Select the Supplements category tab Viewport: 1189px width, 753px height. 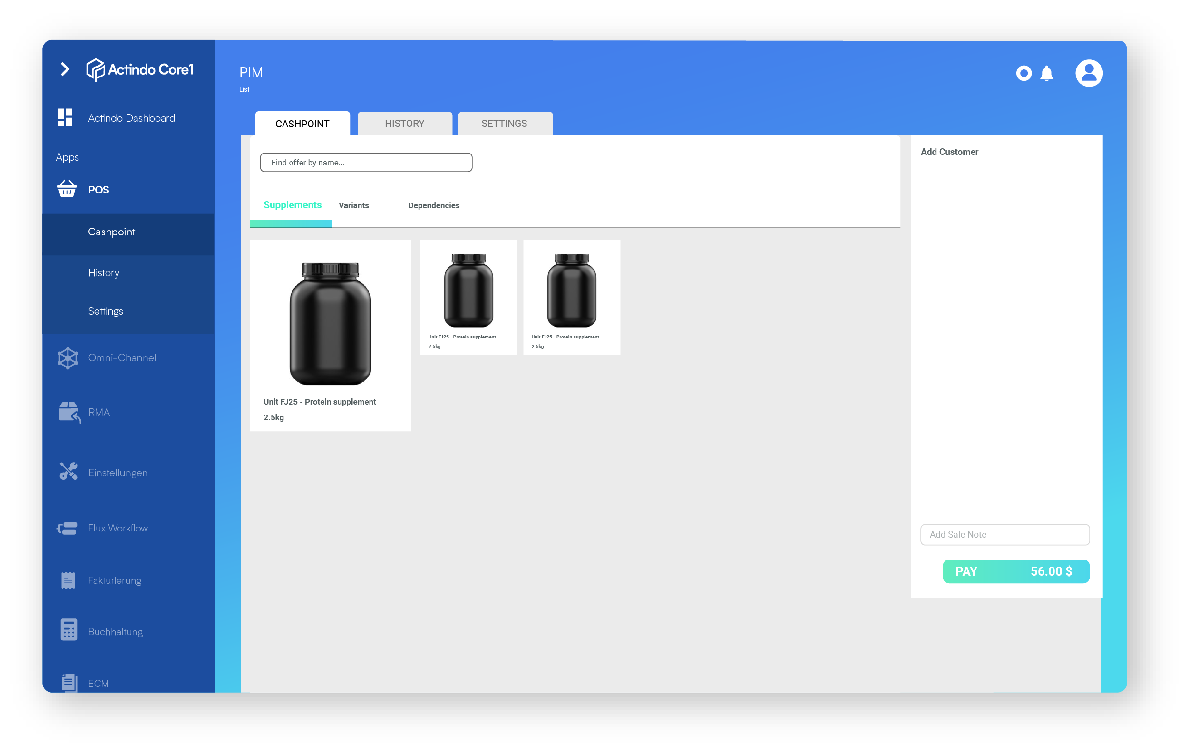(292, 205)
